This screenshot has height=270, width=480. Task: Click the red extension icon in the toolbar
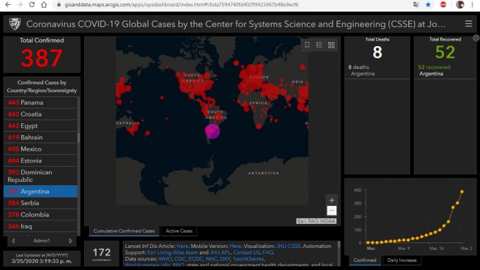(x=443, y=5)
